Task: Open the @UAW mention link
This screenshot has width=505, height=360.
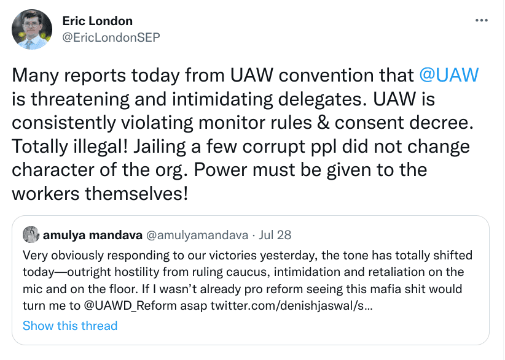Action: (x=448, y=75)
